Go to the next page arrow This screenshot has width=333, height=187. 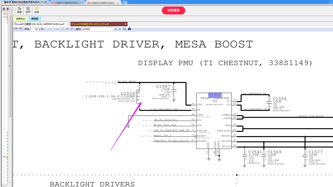[x=52, y=29]
